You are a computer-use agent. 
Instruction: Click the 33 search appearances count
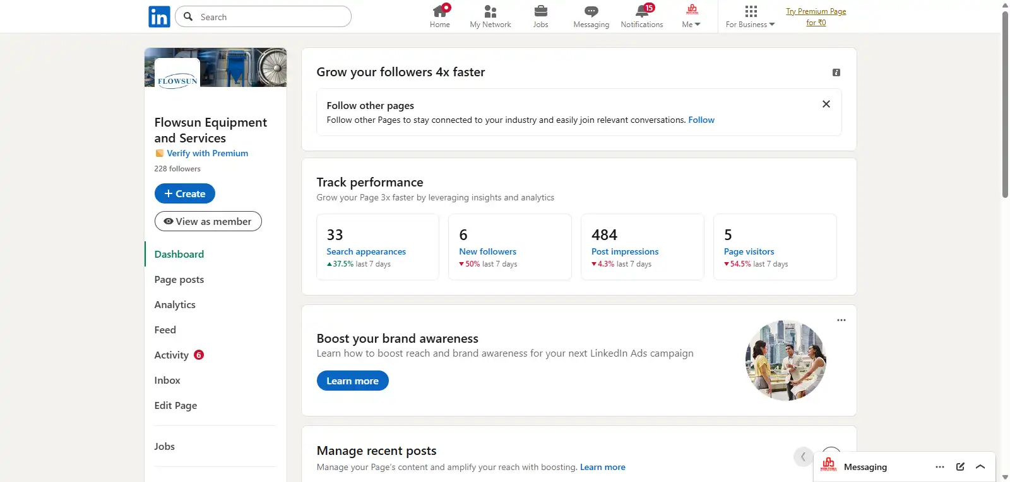pyautogui.click(x=335, y=235)
